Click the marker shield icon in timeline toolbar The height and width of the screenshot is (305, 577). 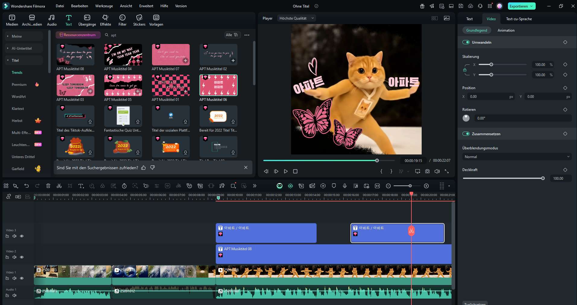click(x=334, y=186)
